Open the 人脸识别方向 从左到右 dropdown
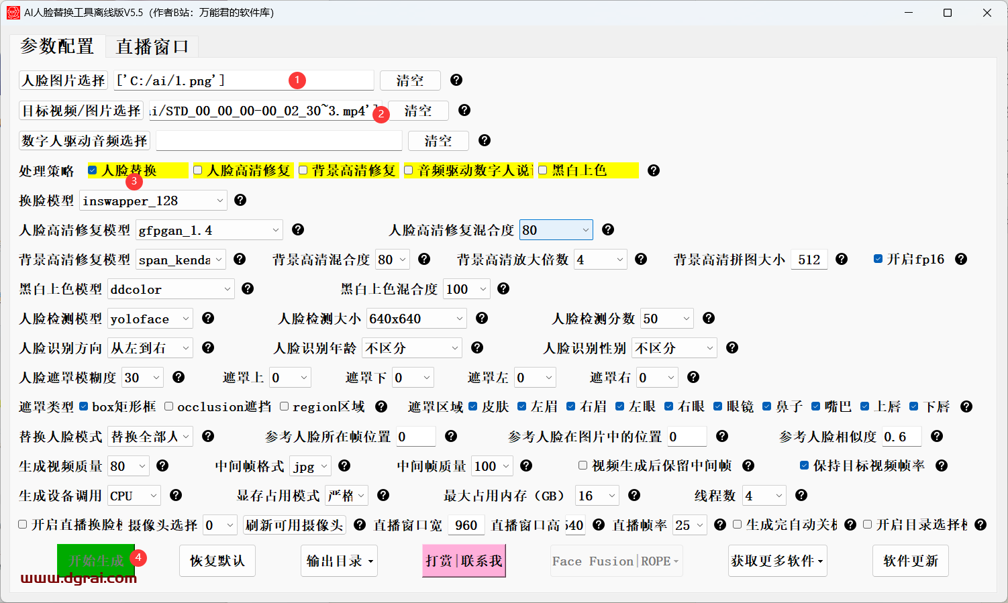 pyautogui.click(x=150, y=348)
